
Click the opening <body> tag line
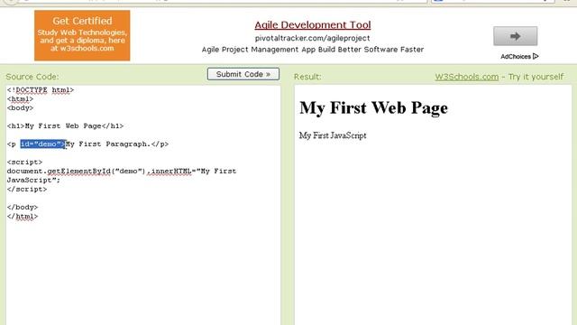20,108
